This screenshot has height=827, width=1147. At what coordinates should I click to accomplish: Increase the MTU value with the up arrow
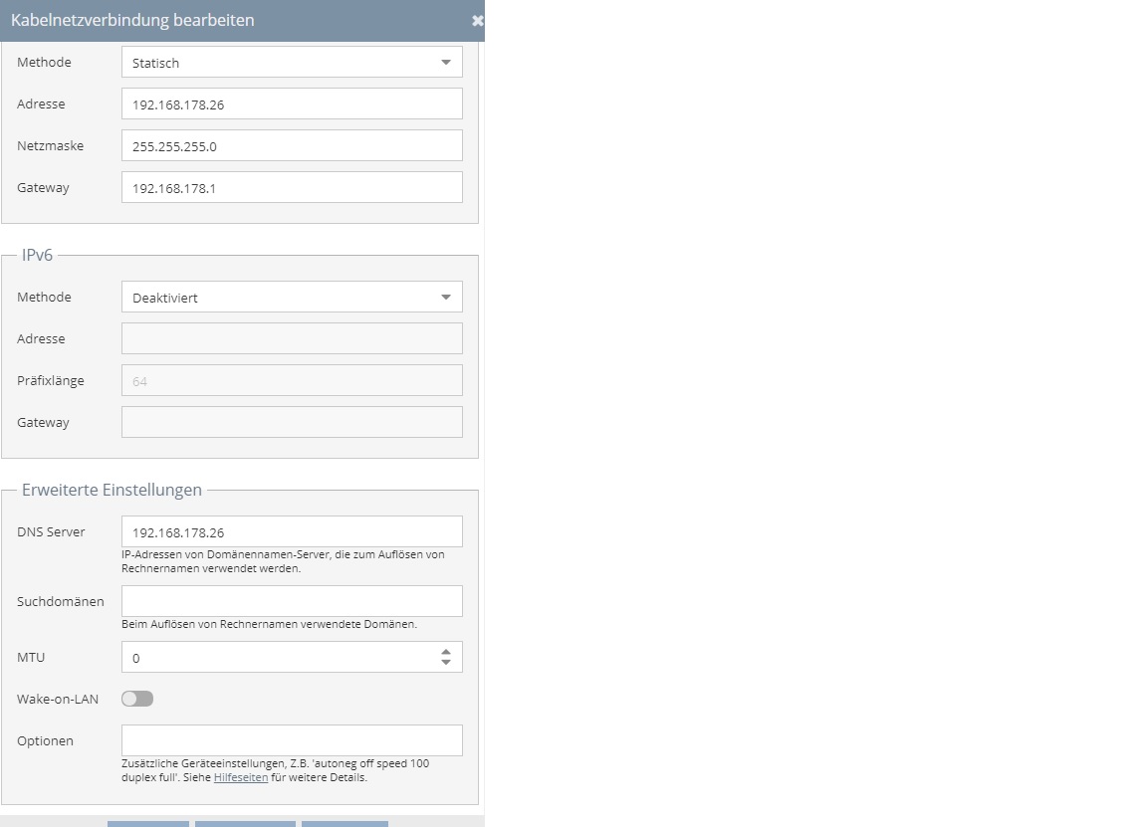pyautogui.click(x=445, y=652)
